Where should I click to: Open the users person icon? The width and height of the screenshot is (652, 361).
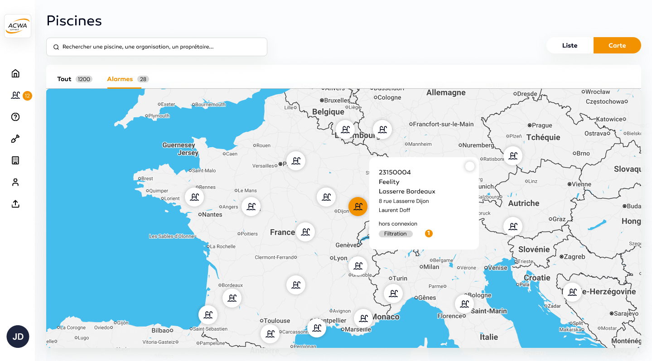[x=15, y=182]
